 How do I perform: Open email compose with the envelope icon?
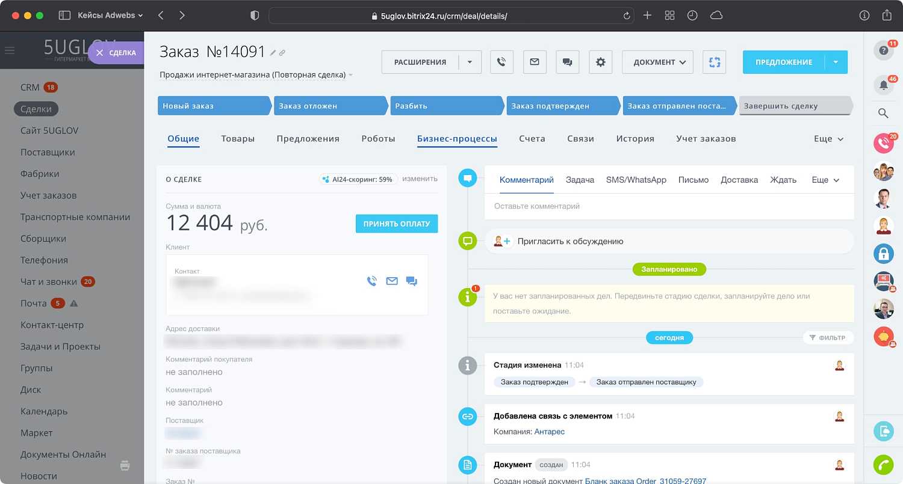coord(534,61)
